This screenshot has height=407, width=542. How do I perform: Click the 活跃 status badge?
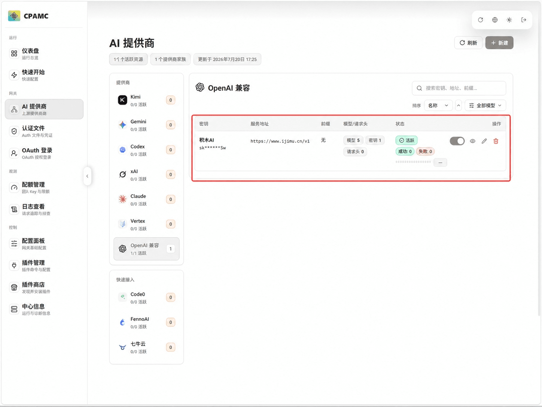click(406, 140)
